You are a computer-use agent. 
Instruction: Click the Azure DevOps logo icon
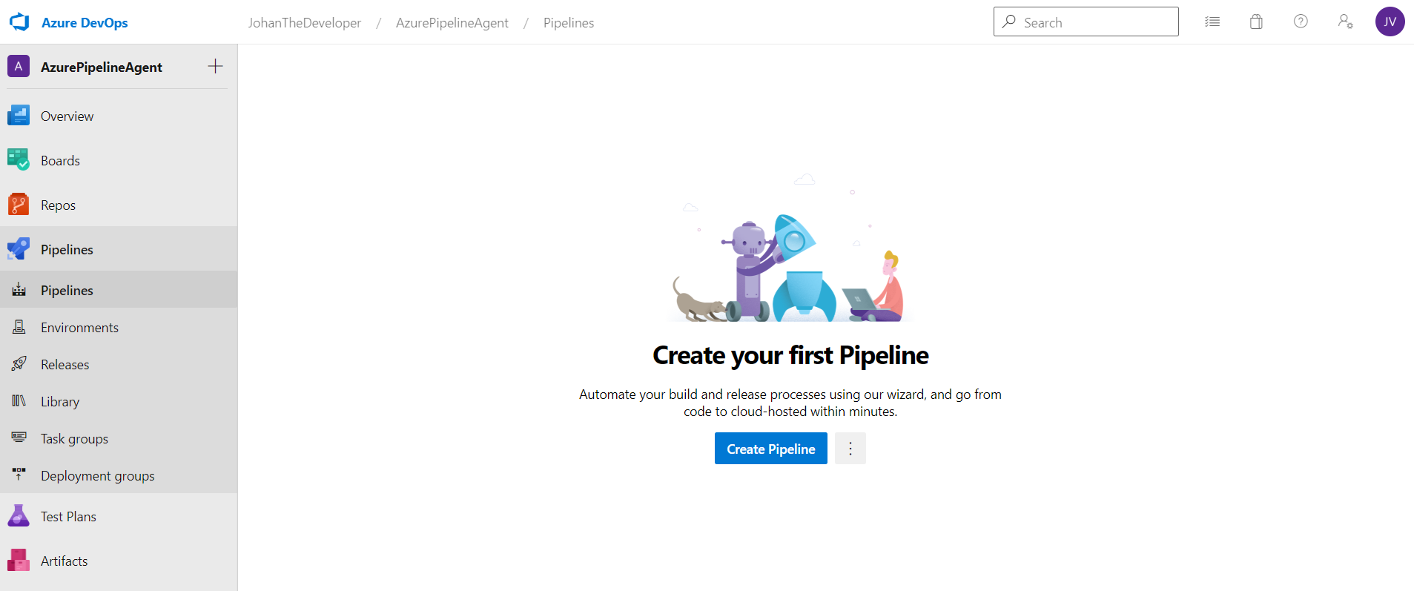pyautogui.click(x=19, y=22)
